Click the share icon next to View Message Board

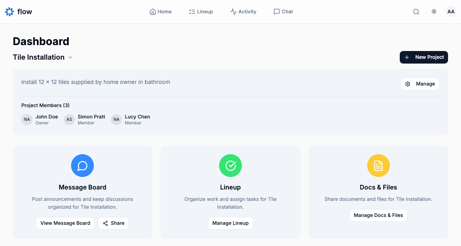pos(105,223)
